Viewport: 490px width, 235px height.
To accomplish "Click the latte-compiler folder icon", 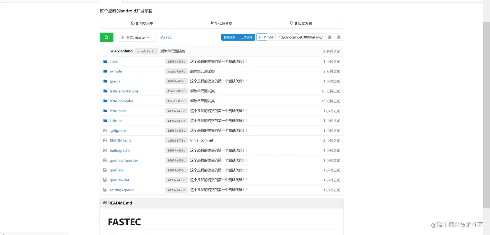I will 105,101.
